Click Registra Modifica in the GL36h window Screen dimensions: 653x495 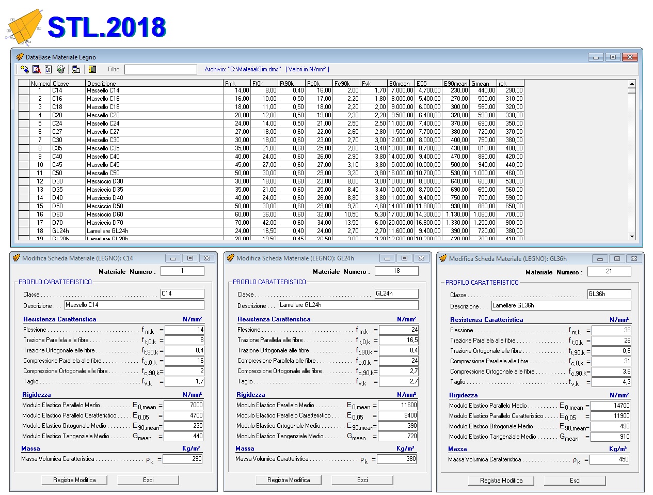[x=501, y=481]
